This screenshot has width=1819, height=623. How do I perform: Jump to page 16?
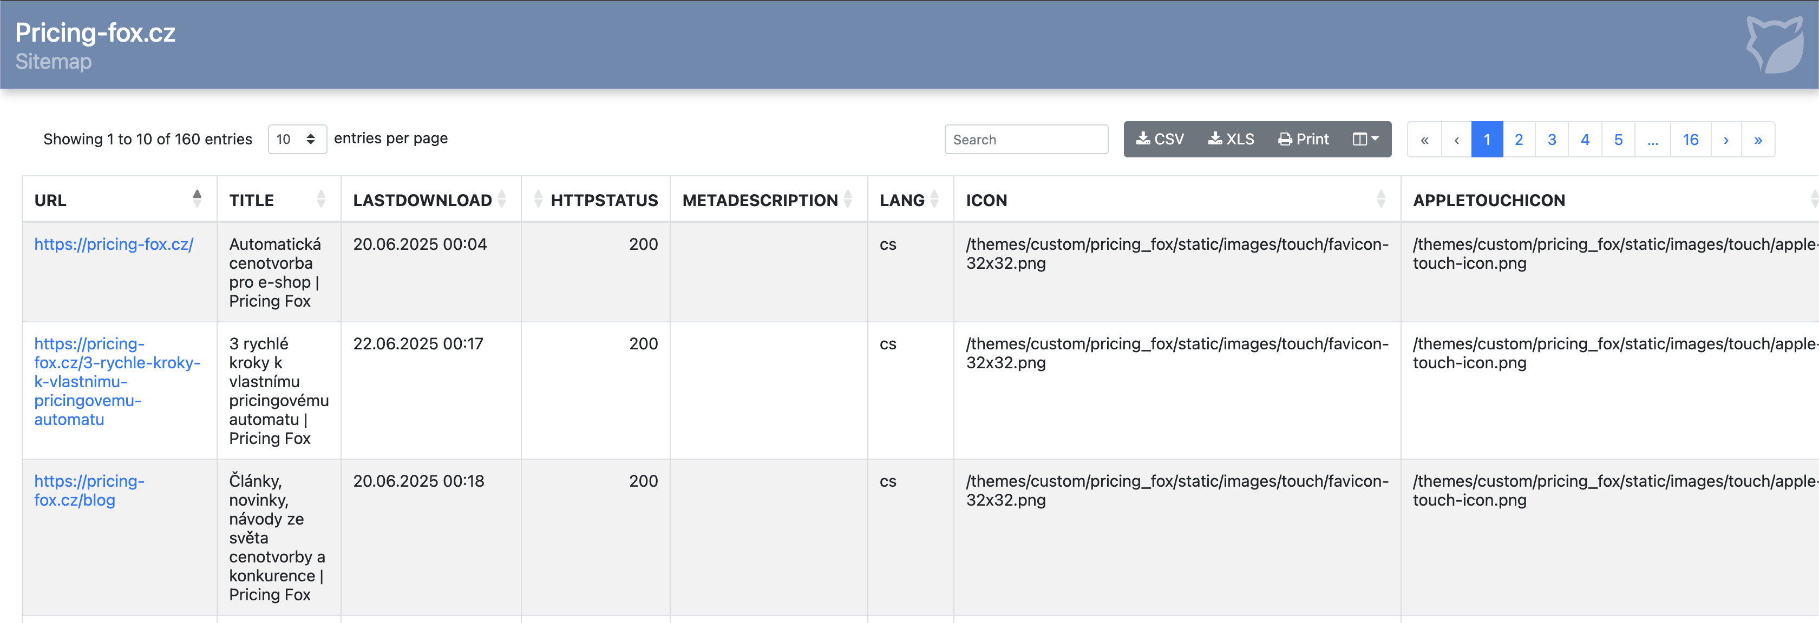coord(1690,140)
